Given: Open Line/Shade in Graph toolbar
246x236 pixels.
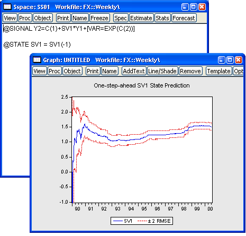Looking at the screenshot, I should pyautogui.click(x=162, y=71).
